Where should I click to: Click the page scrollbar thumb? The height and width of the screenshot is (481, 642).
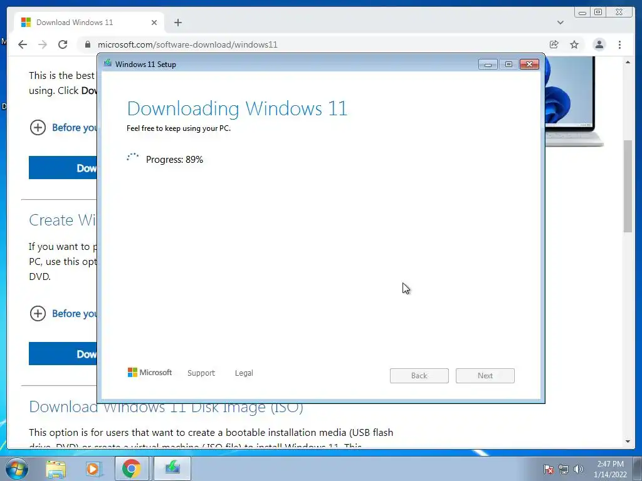(628, 186)
